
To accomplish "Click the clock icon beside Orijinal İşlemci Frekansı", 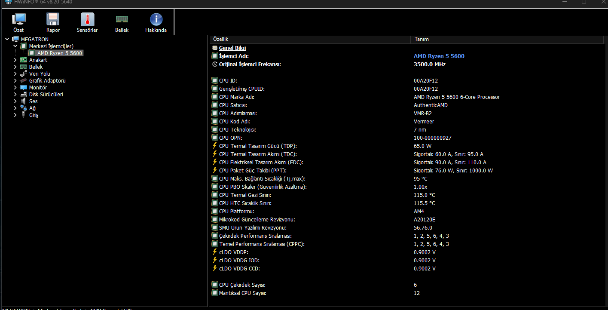I will (215, 64).
